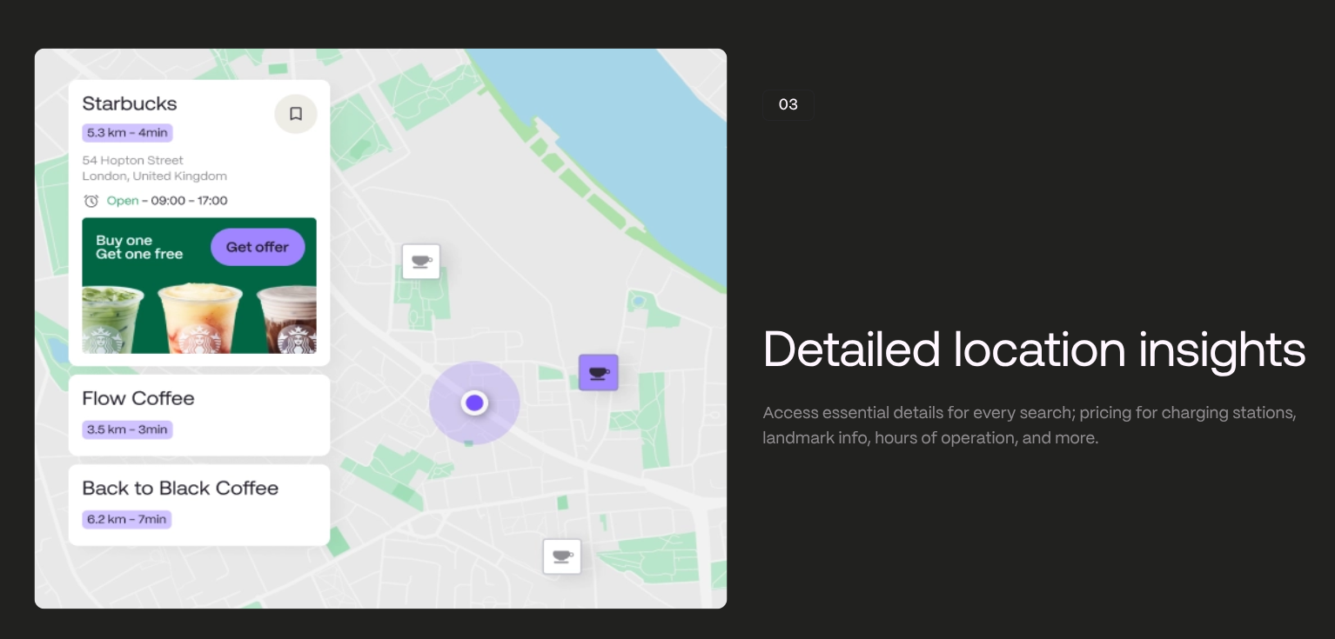
Task: Click the green matcha drink in the promo
Action: (x=112, y=320)
